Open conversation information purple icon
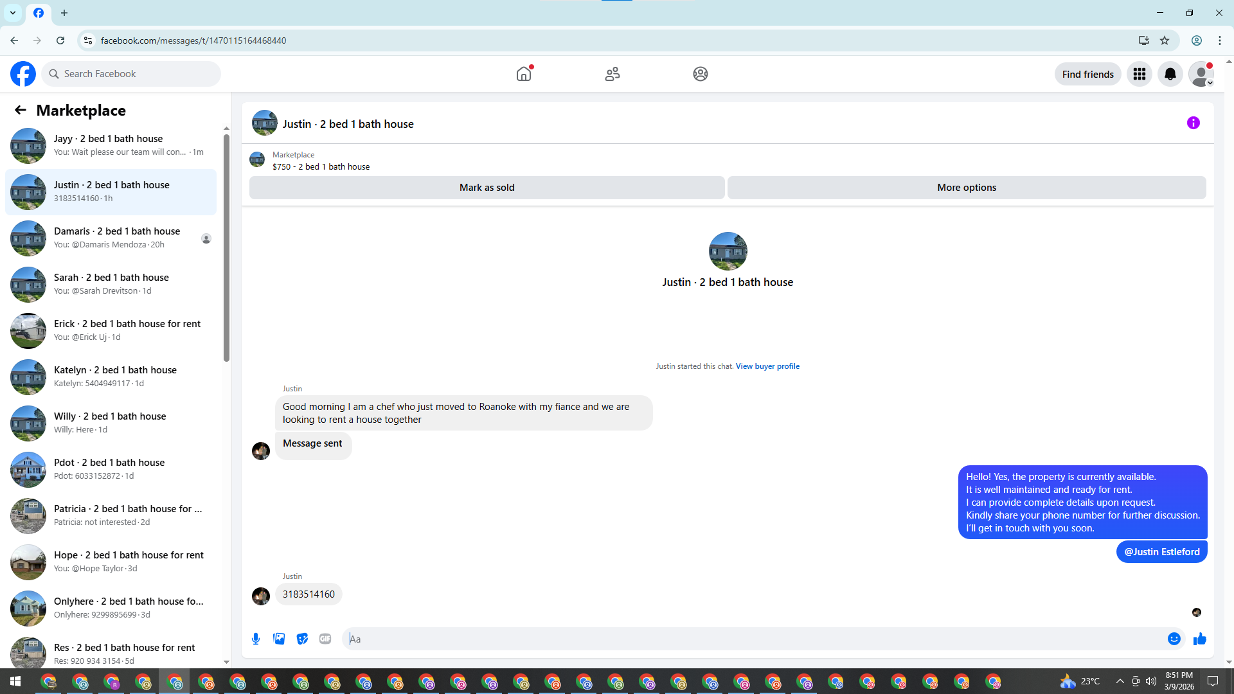Image resolution: width=1234 pixels, height=694 pixels. point(1193,123)
